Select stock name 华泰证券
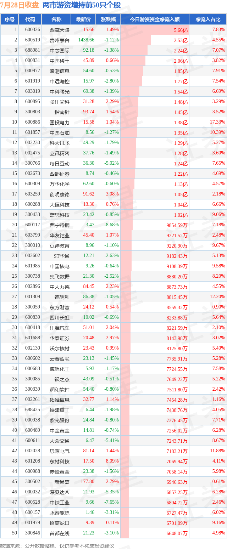This screenshot has width=227, height=549. coord(60,338)
